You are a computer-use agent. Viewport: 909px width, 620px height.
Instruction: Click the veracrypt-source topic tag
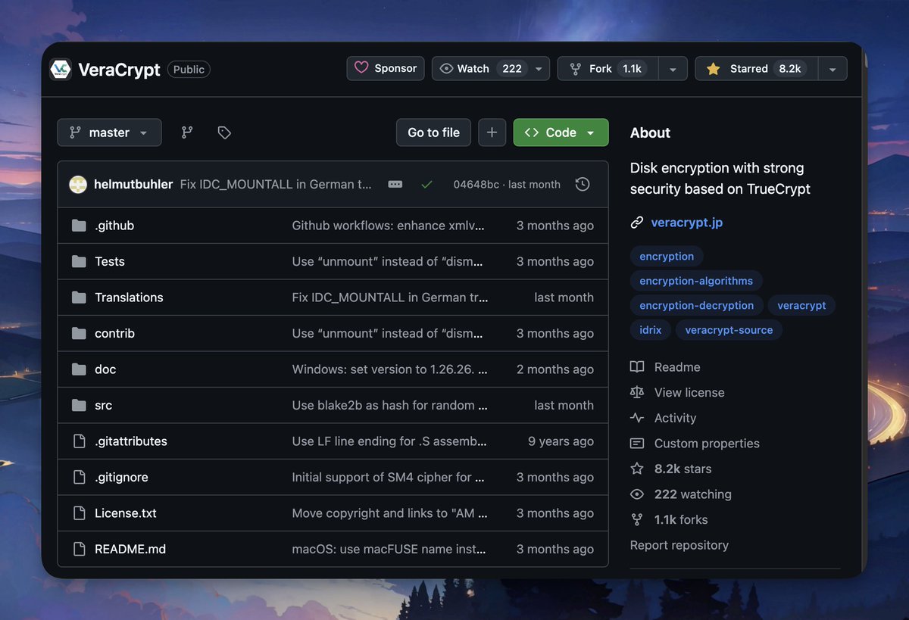(729, 330)
